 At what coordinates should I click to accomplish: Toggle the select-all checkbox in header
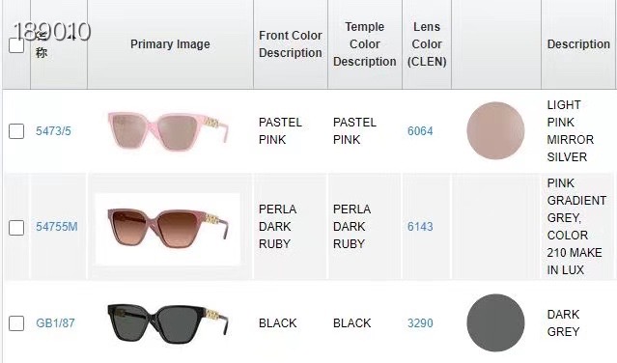pyautogui.click(x=16, y=45)
